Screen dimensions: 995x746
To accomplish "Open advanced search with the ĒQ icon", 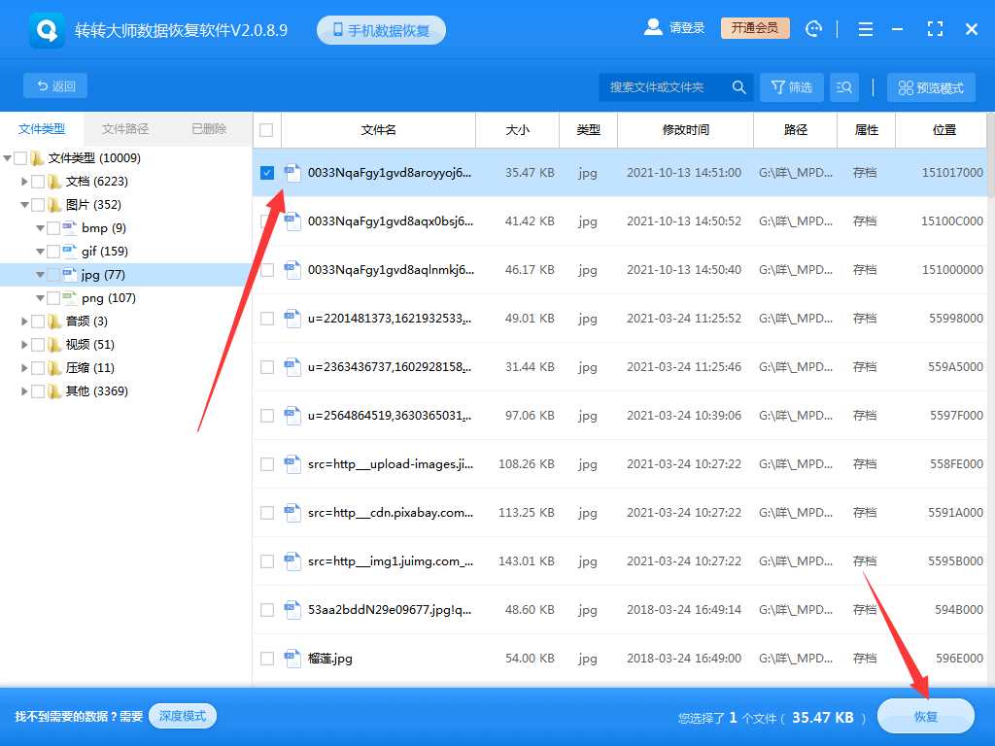I will click(x=843, y=86).
